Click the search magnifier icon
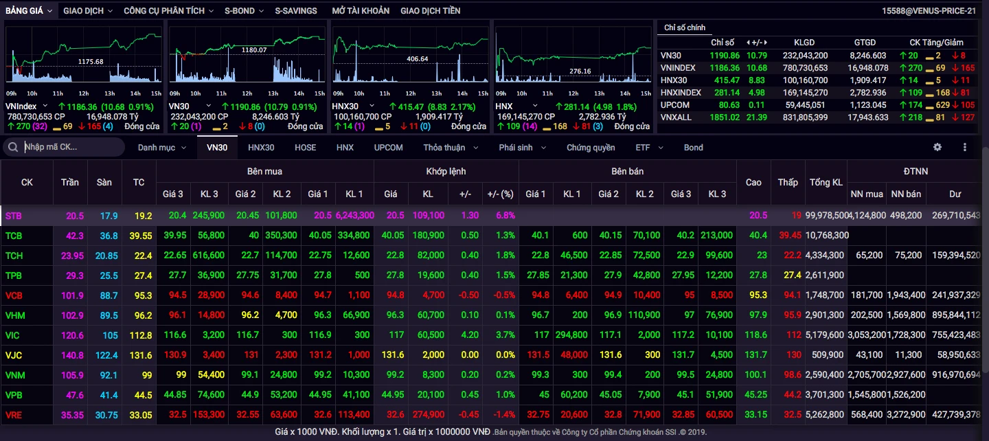The image size is (989, 441). point(12,147)
